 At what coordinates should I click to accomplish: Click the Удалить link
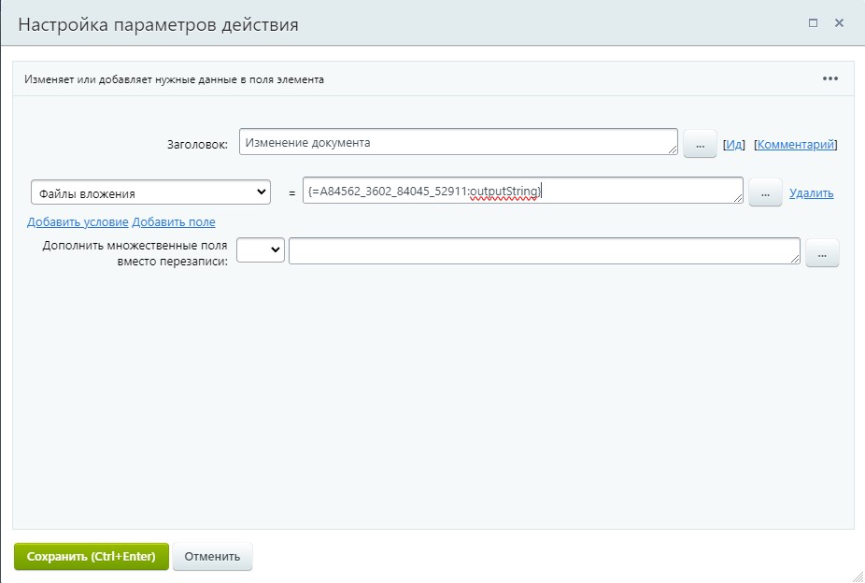811,193
